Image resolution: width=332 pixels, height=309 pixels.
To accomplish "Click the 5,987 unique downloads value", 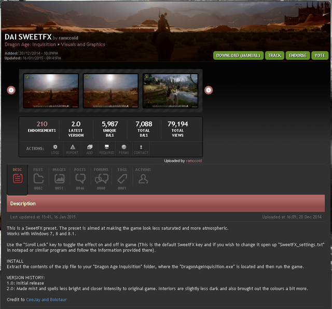I will tap(110, 124).
